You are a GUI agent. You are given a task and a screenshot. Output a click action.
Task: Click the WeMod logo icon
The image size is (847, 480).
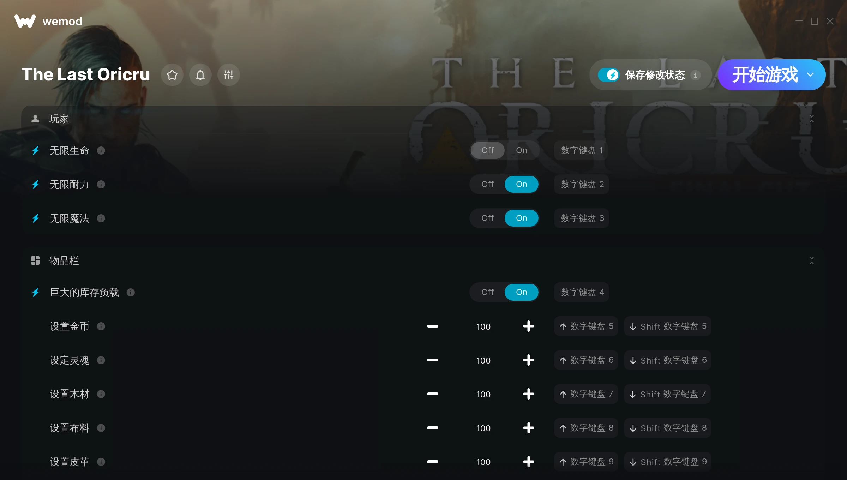25,21
